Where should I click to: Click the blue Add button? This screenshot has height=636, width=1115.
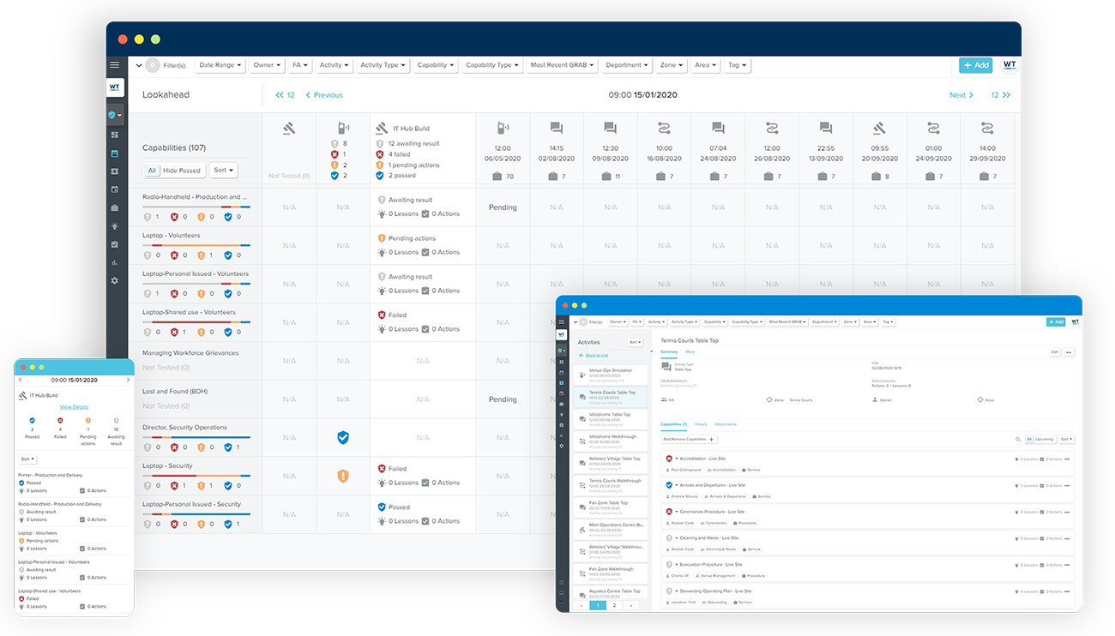point(976,65)
